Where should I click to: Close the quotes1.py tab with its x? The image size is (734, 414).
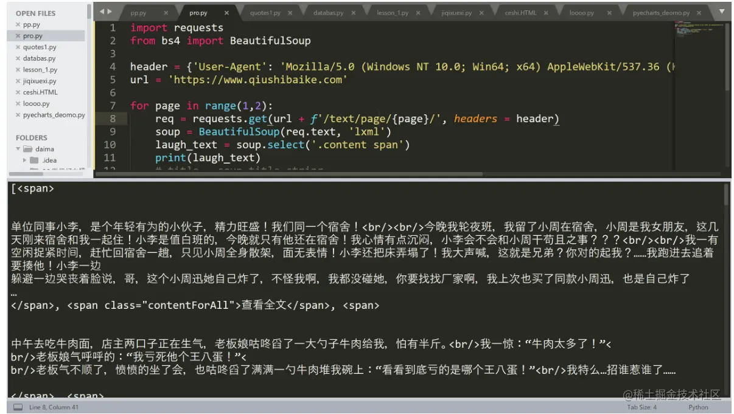click(290, 13)
